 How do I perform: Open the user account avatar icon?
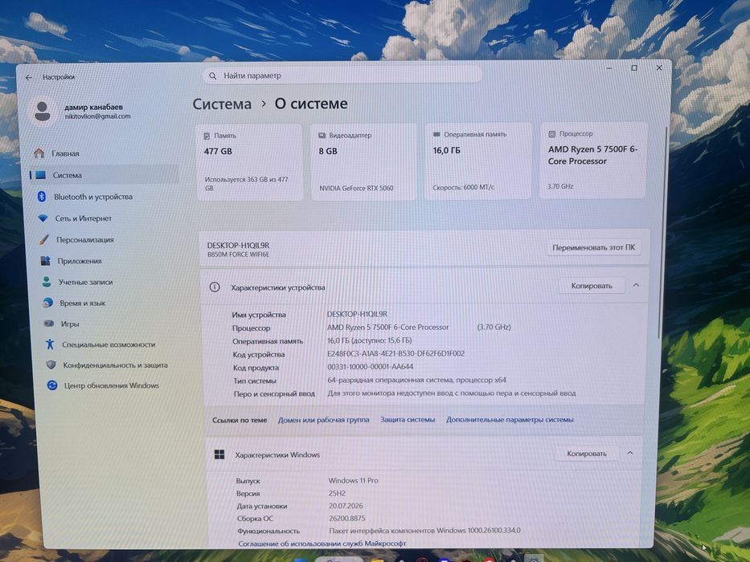click(42, 112)
